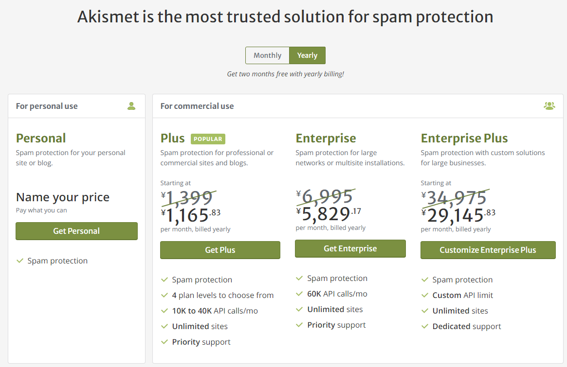The height and width of the screenshot is (367, 567).
Task: Switch billing to Monthly
Action: (267, 55)
